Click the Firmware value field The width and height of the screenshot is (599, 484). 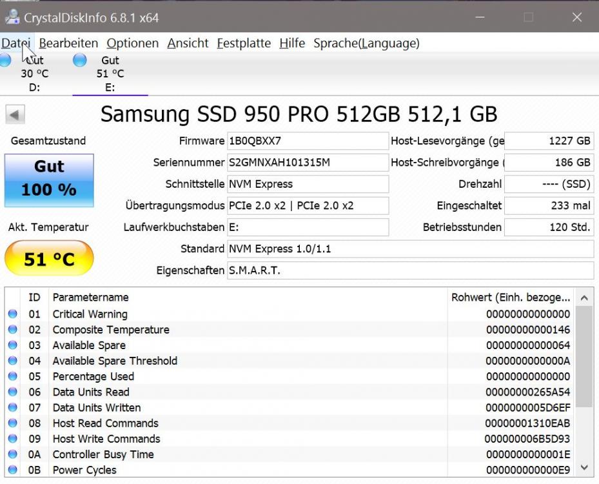pos(308,141)
